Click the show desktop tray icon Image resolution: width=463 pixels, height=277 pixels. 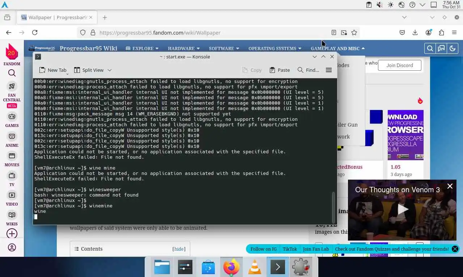click(x=434, y=5)
